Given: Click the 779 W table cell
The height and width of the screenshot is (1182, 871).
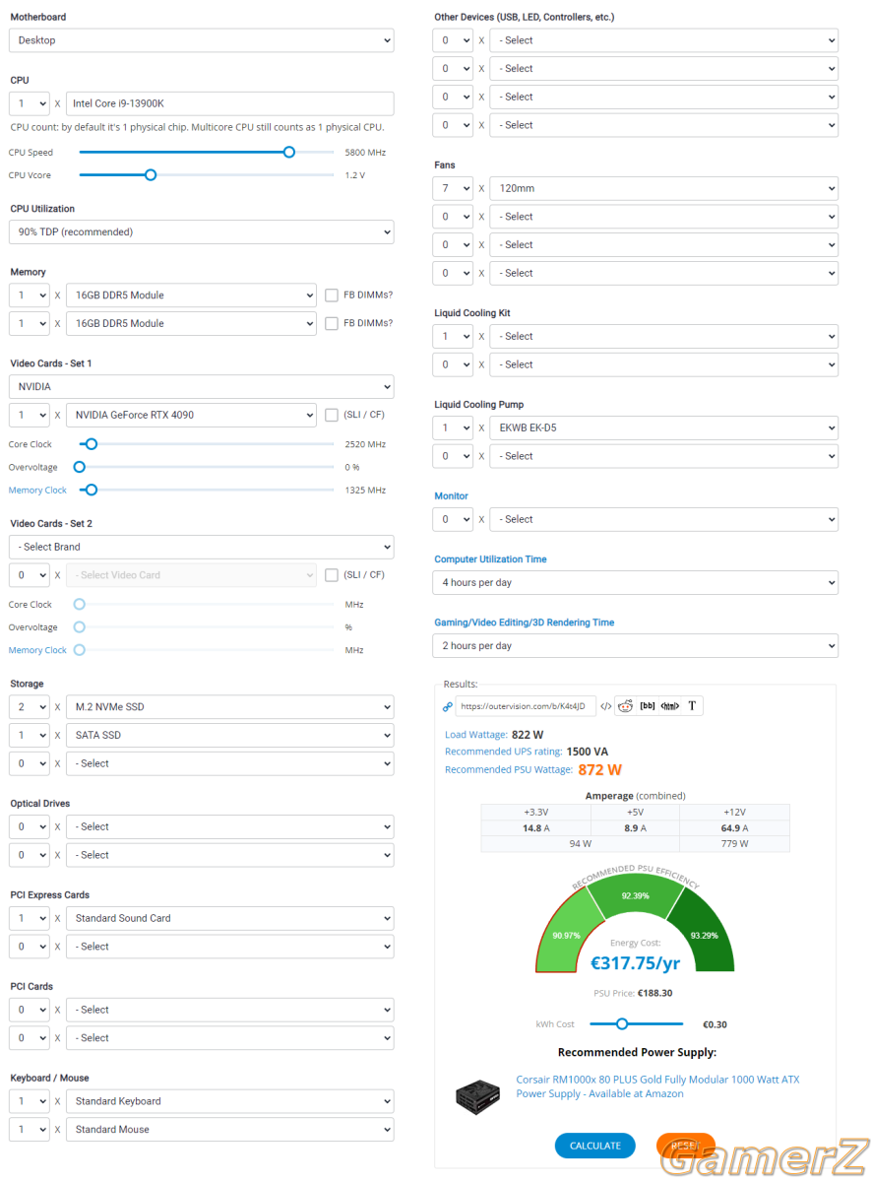Looking at the screenshot, I should pos(734,844).
